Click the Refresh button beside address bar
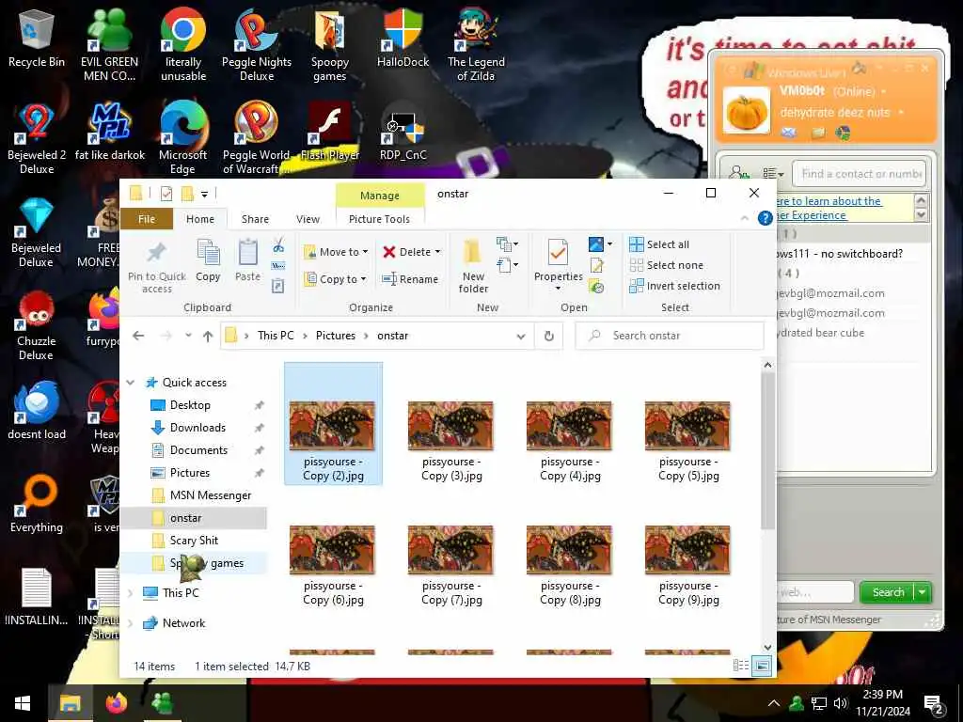Screen dimensions: 963x722 tap(549, 336)
